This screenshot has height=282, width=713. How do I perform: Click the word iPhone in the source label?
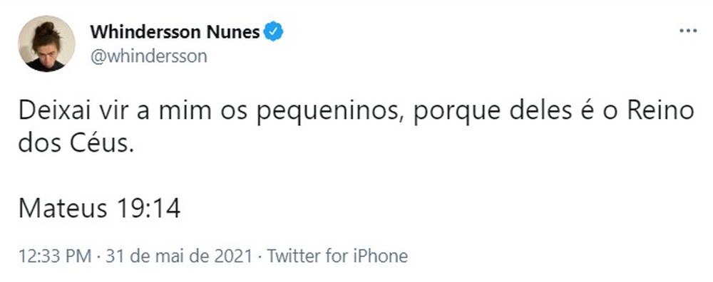click(380, 256)
